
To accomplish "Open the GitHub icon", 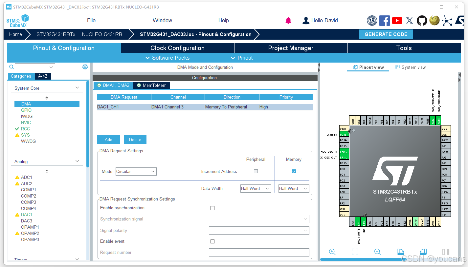I will 422,21.
